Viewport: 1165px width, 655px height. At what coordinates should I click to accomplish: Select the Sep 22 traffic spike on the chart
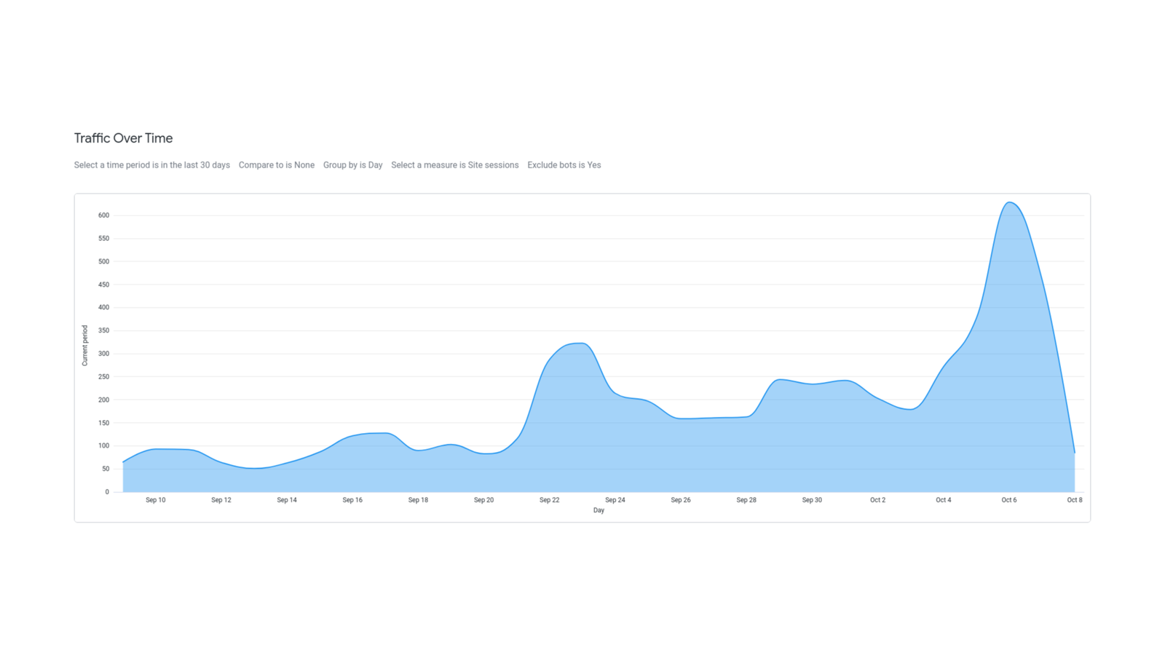pos(575,344)
